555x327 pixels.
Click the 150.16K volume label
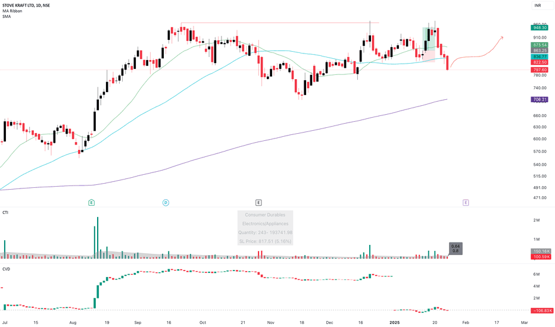pos(541,251)
